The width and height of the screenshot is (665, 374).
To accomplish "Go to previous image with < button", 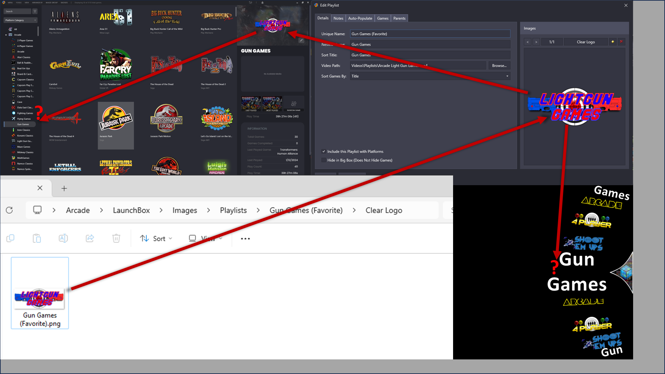I will point(527,42).
